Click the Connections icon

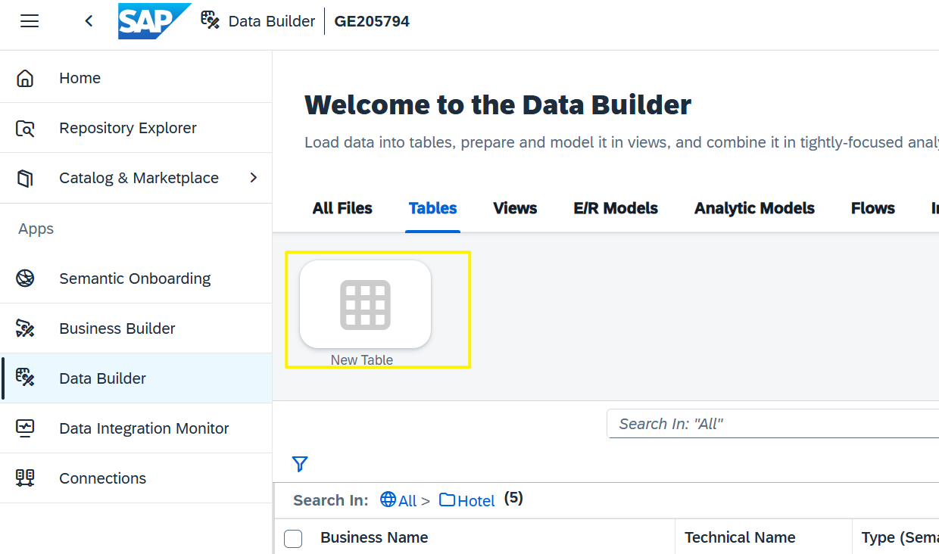coord(25,478)
